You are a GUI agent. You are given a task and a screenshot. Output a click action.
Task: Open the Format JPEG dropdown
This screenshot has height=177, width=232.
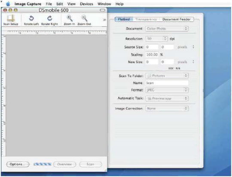[x=167, y=90]
